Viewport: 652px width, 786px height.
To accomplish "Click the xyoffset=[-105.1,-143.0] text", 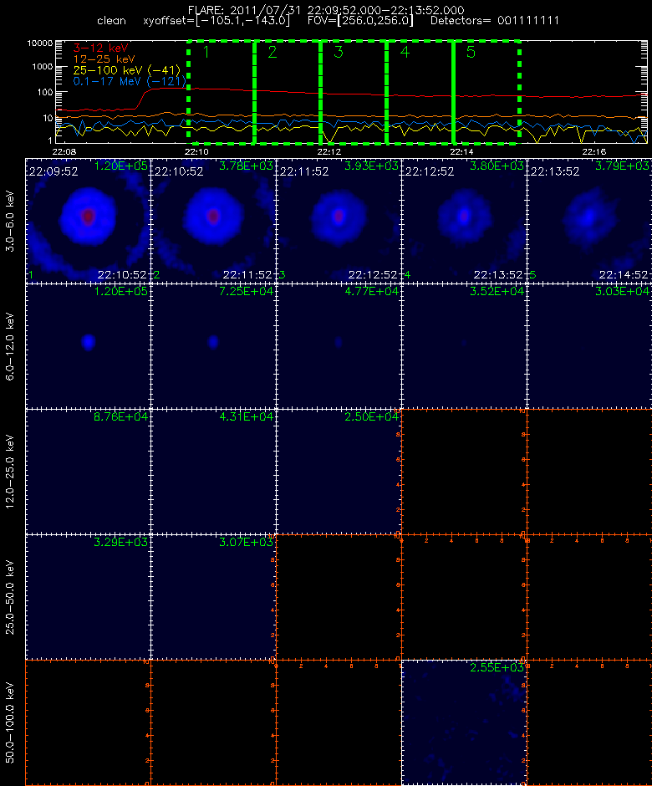I will point(216,21).
